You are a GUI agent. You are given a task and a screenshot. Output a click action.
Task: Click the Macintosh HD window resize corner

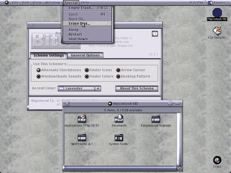179,168
